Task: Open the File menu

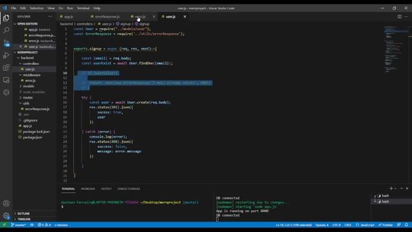Action: [14, 8]
